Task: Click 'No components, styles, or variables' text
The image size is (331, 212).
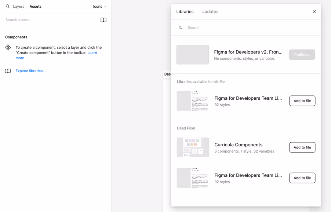Action: click(x=244, y=58)
